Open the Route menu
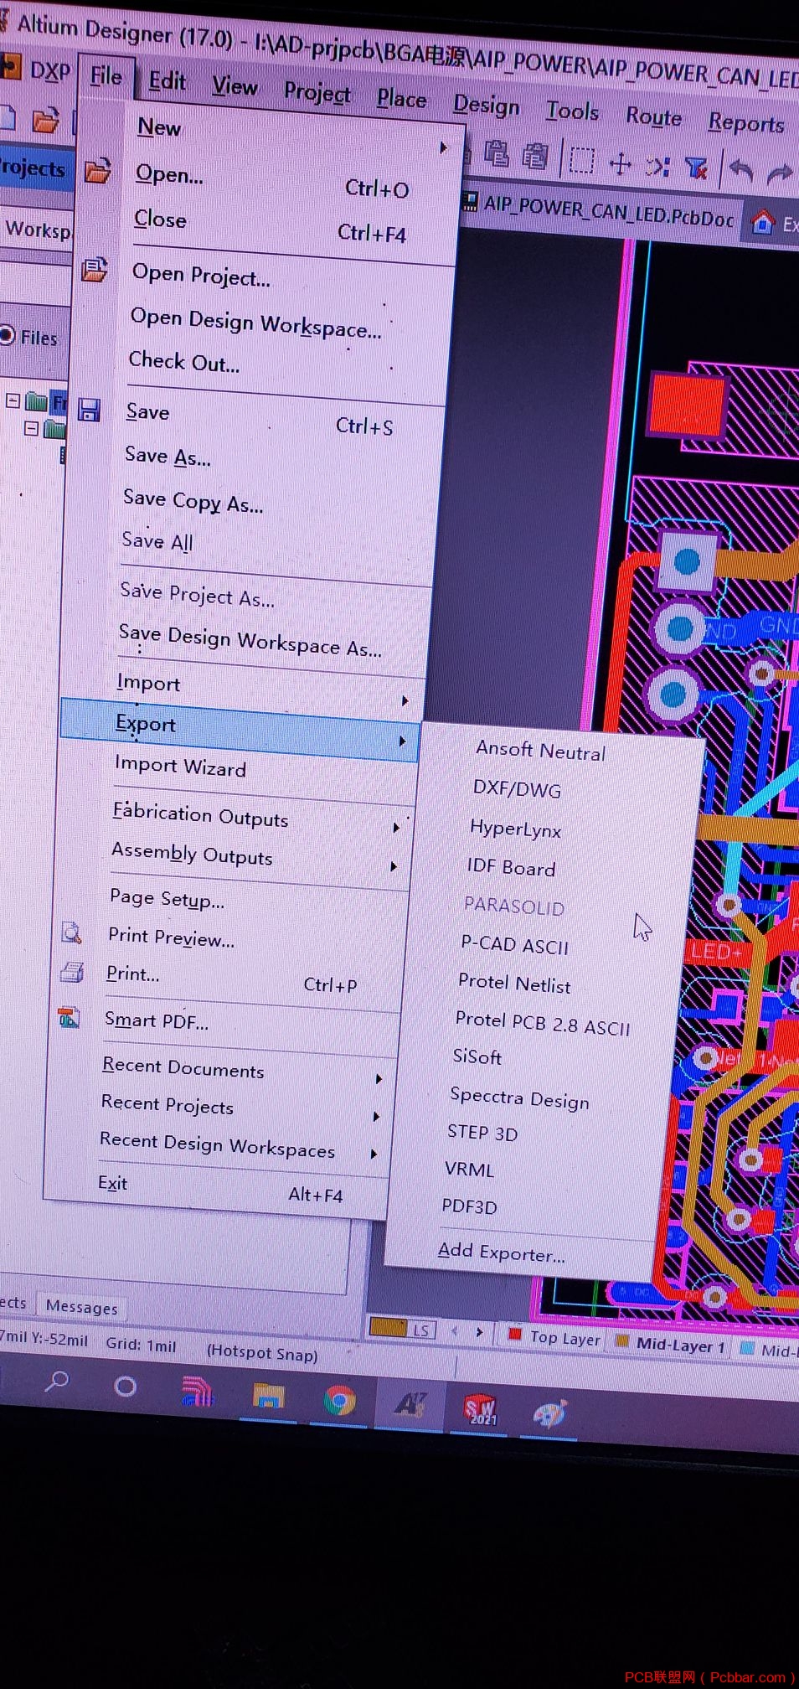Image resolution: width=799 pixels, height=1689 pixels. coord(653,117)
